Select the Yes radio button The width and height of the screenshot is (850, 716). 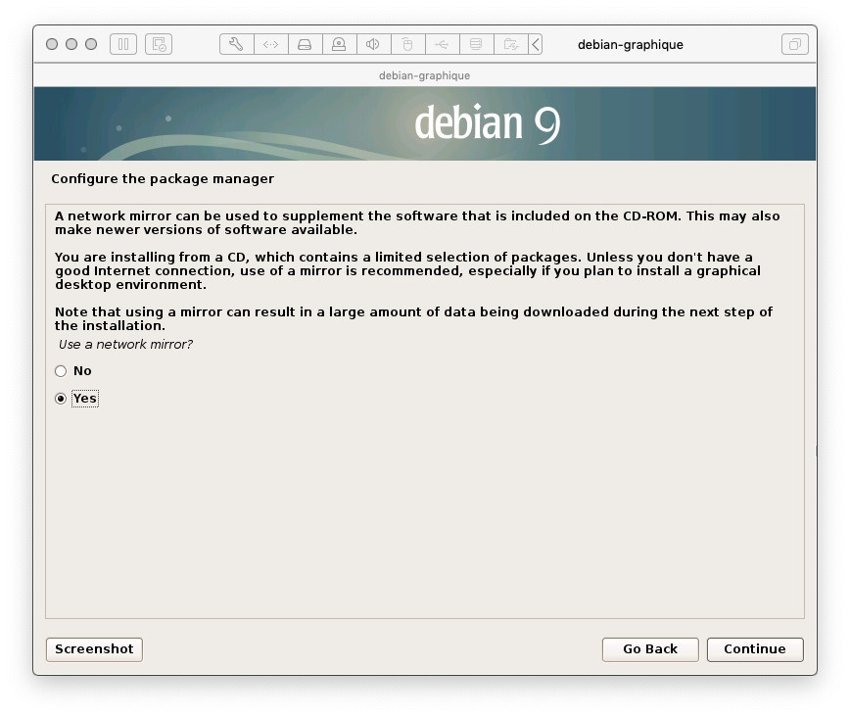click(61, 399)
